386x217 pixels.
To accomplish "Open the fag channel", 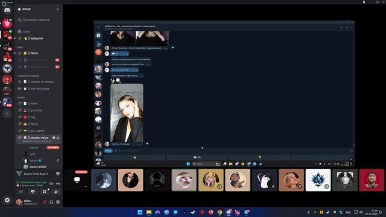I will [39, 117].
